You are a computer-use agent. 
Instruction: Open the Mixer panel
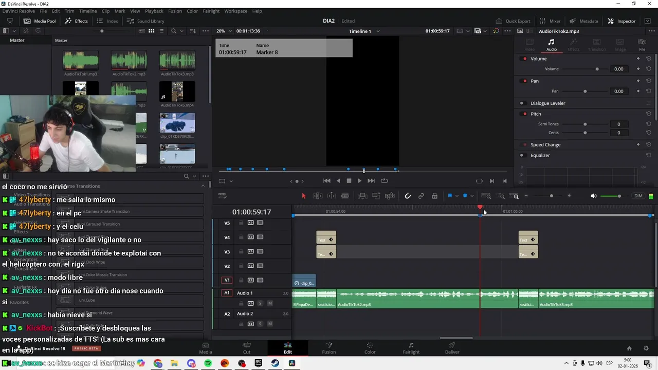[550, 21]
